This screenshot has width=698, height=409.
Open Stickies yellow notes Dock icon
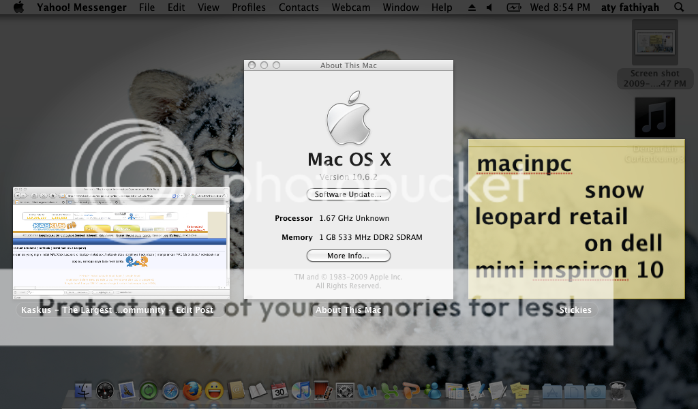pos(519,391)
